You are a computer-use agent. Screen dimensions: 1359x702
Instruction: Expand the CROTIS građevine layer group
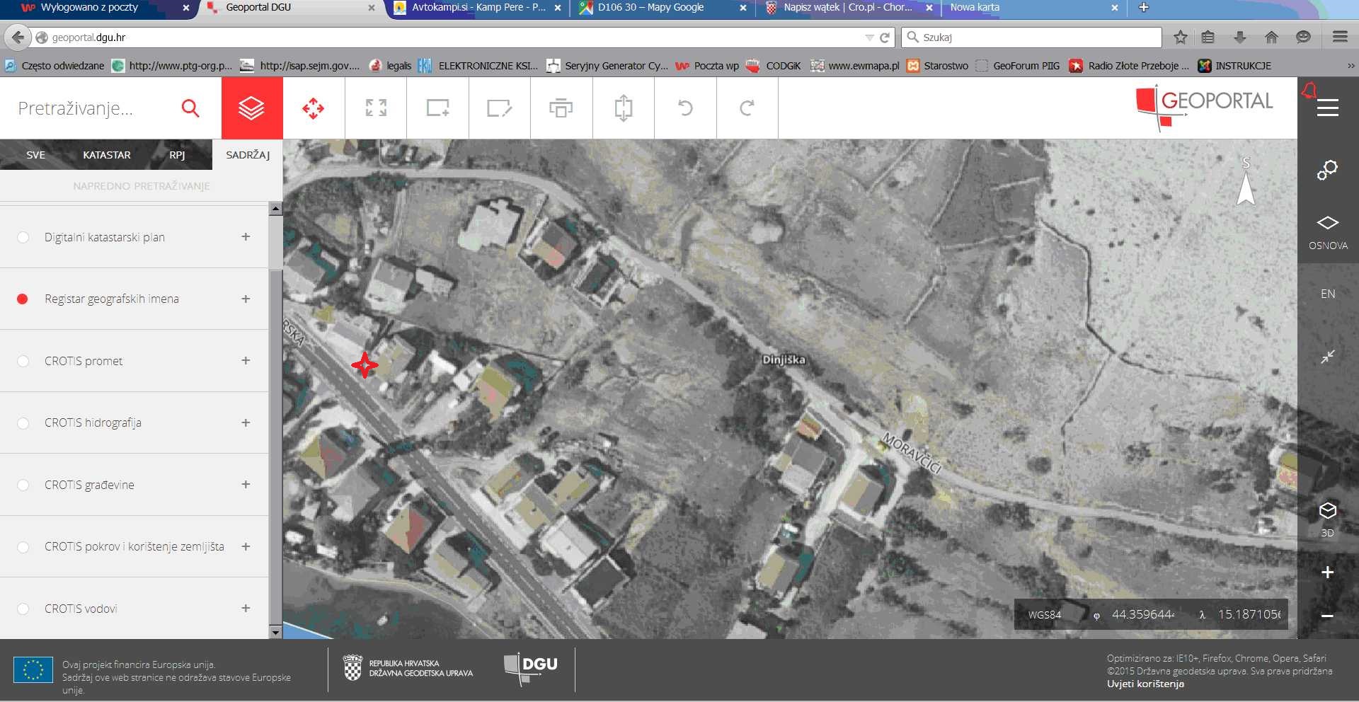coord(246,485)
